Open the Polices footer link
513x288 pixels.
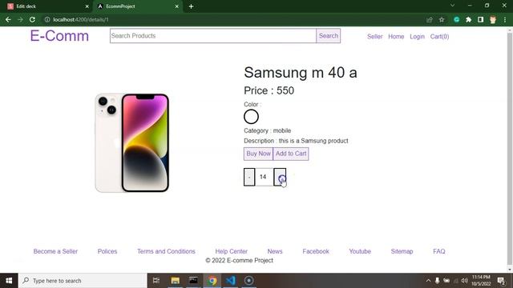click(107, 251)
